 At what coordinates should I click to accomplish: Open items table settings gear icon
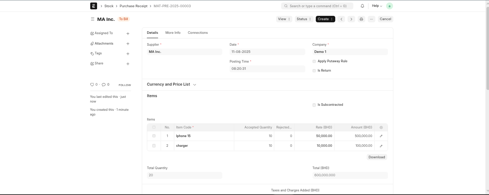pos(381,127)
